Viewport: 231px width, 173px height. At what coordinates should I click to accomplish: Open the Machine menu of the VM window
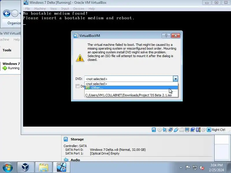pos(40,9)
